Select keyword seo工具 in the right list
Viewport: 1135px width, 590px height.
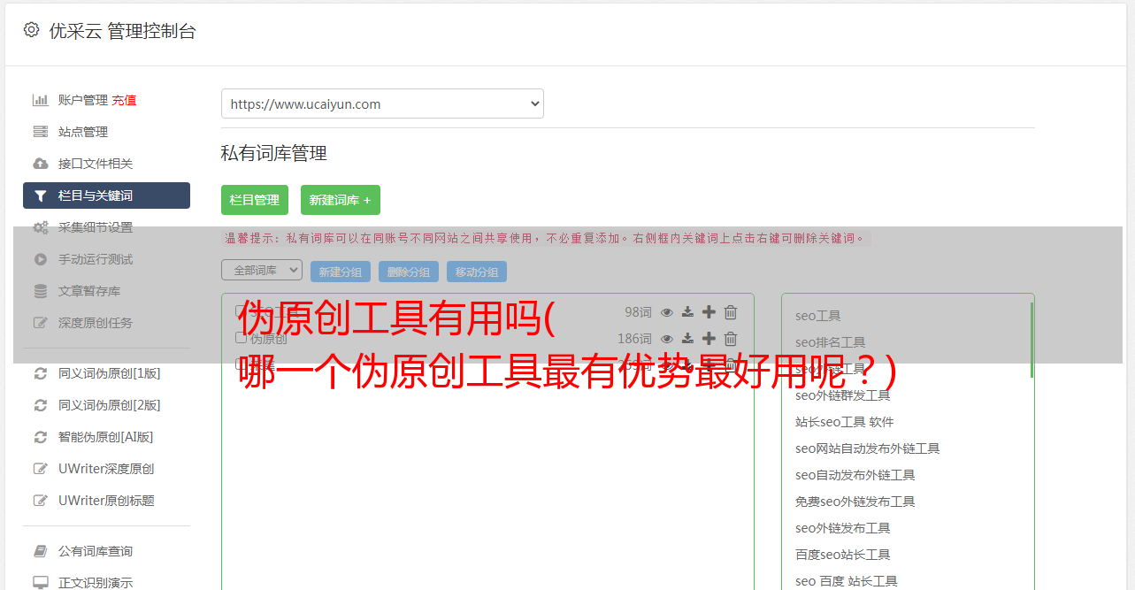[x=818, y=316]
